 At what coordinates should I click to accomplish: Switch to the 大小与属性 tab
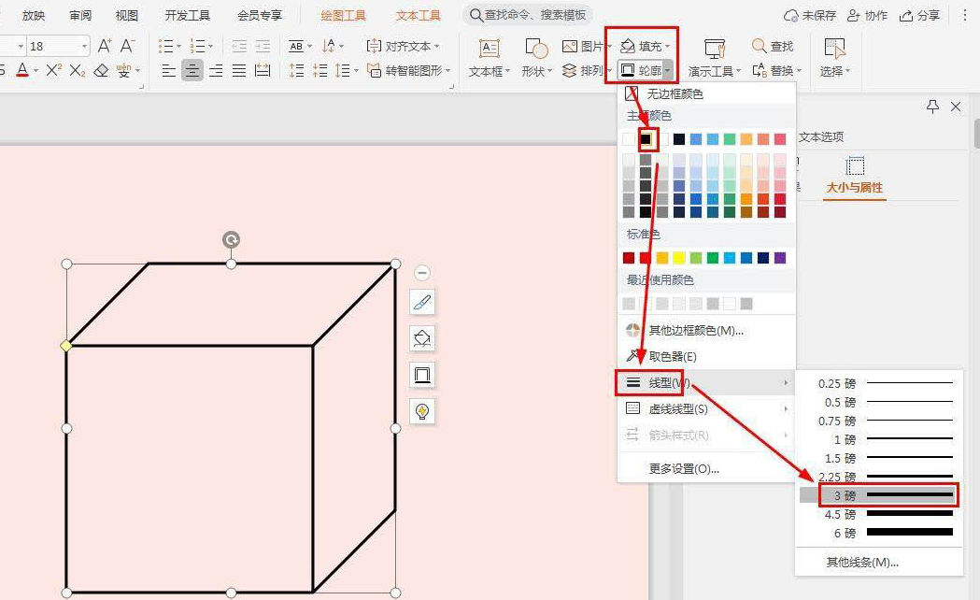(x=854, y=187)
